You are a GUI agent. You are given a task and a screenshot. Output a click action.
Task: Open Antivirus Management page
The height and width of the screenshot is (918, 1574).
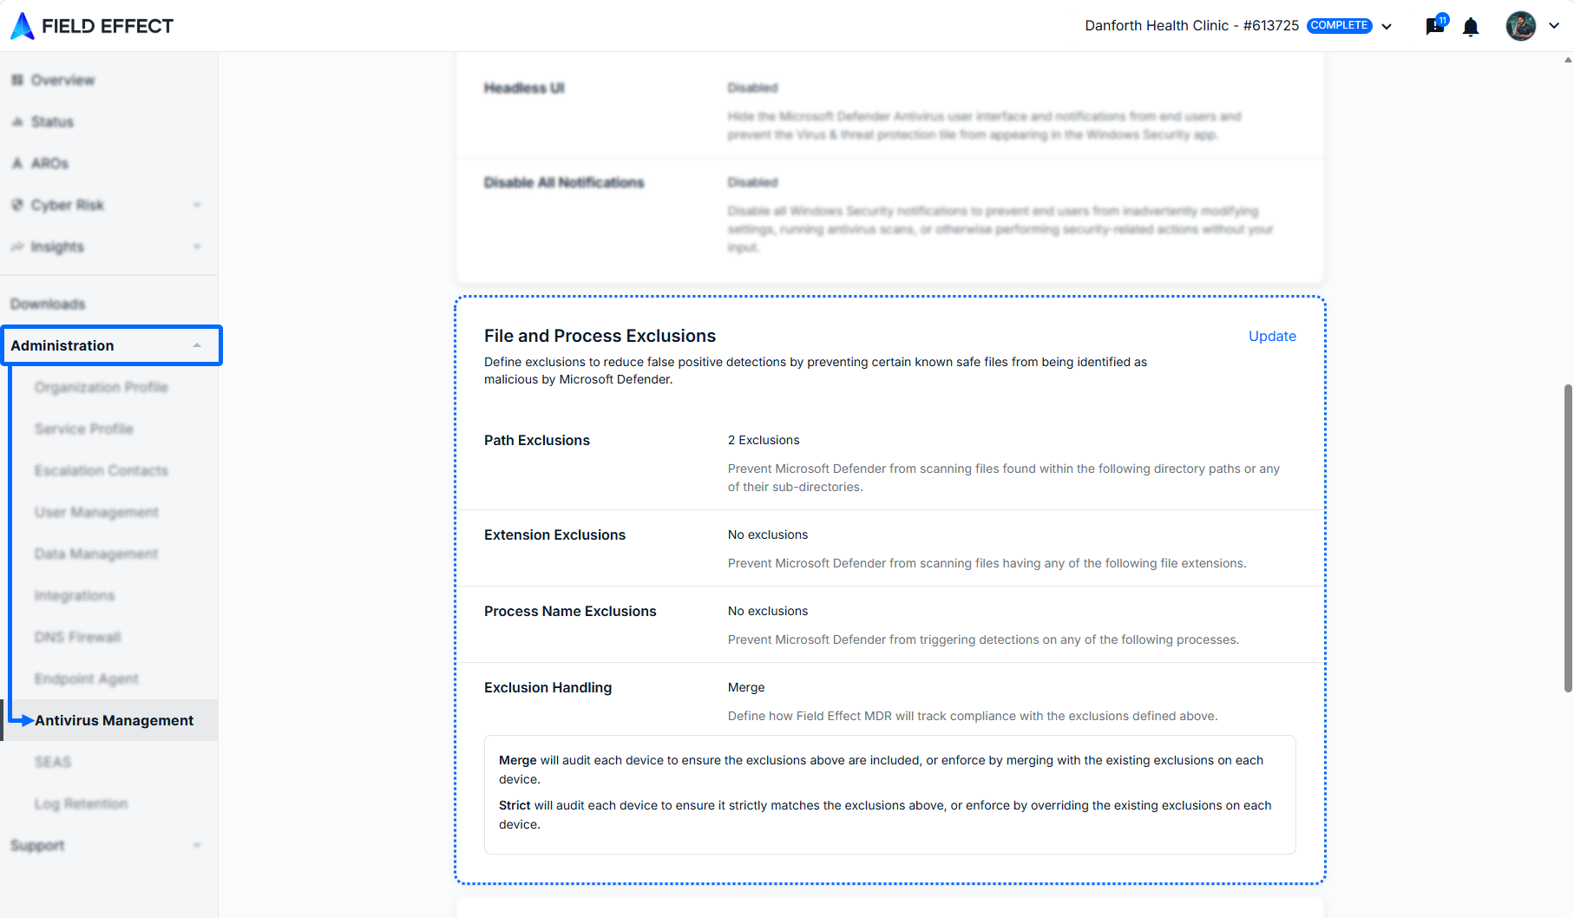click(114, 720)
